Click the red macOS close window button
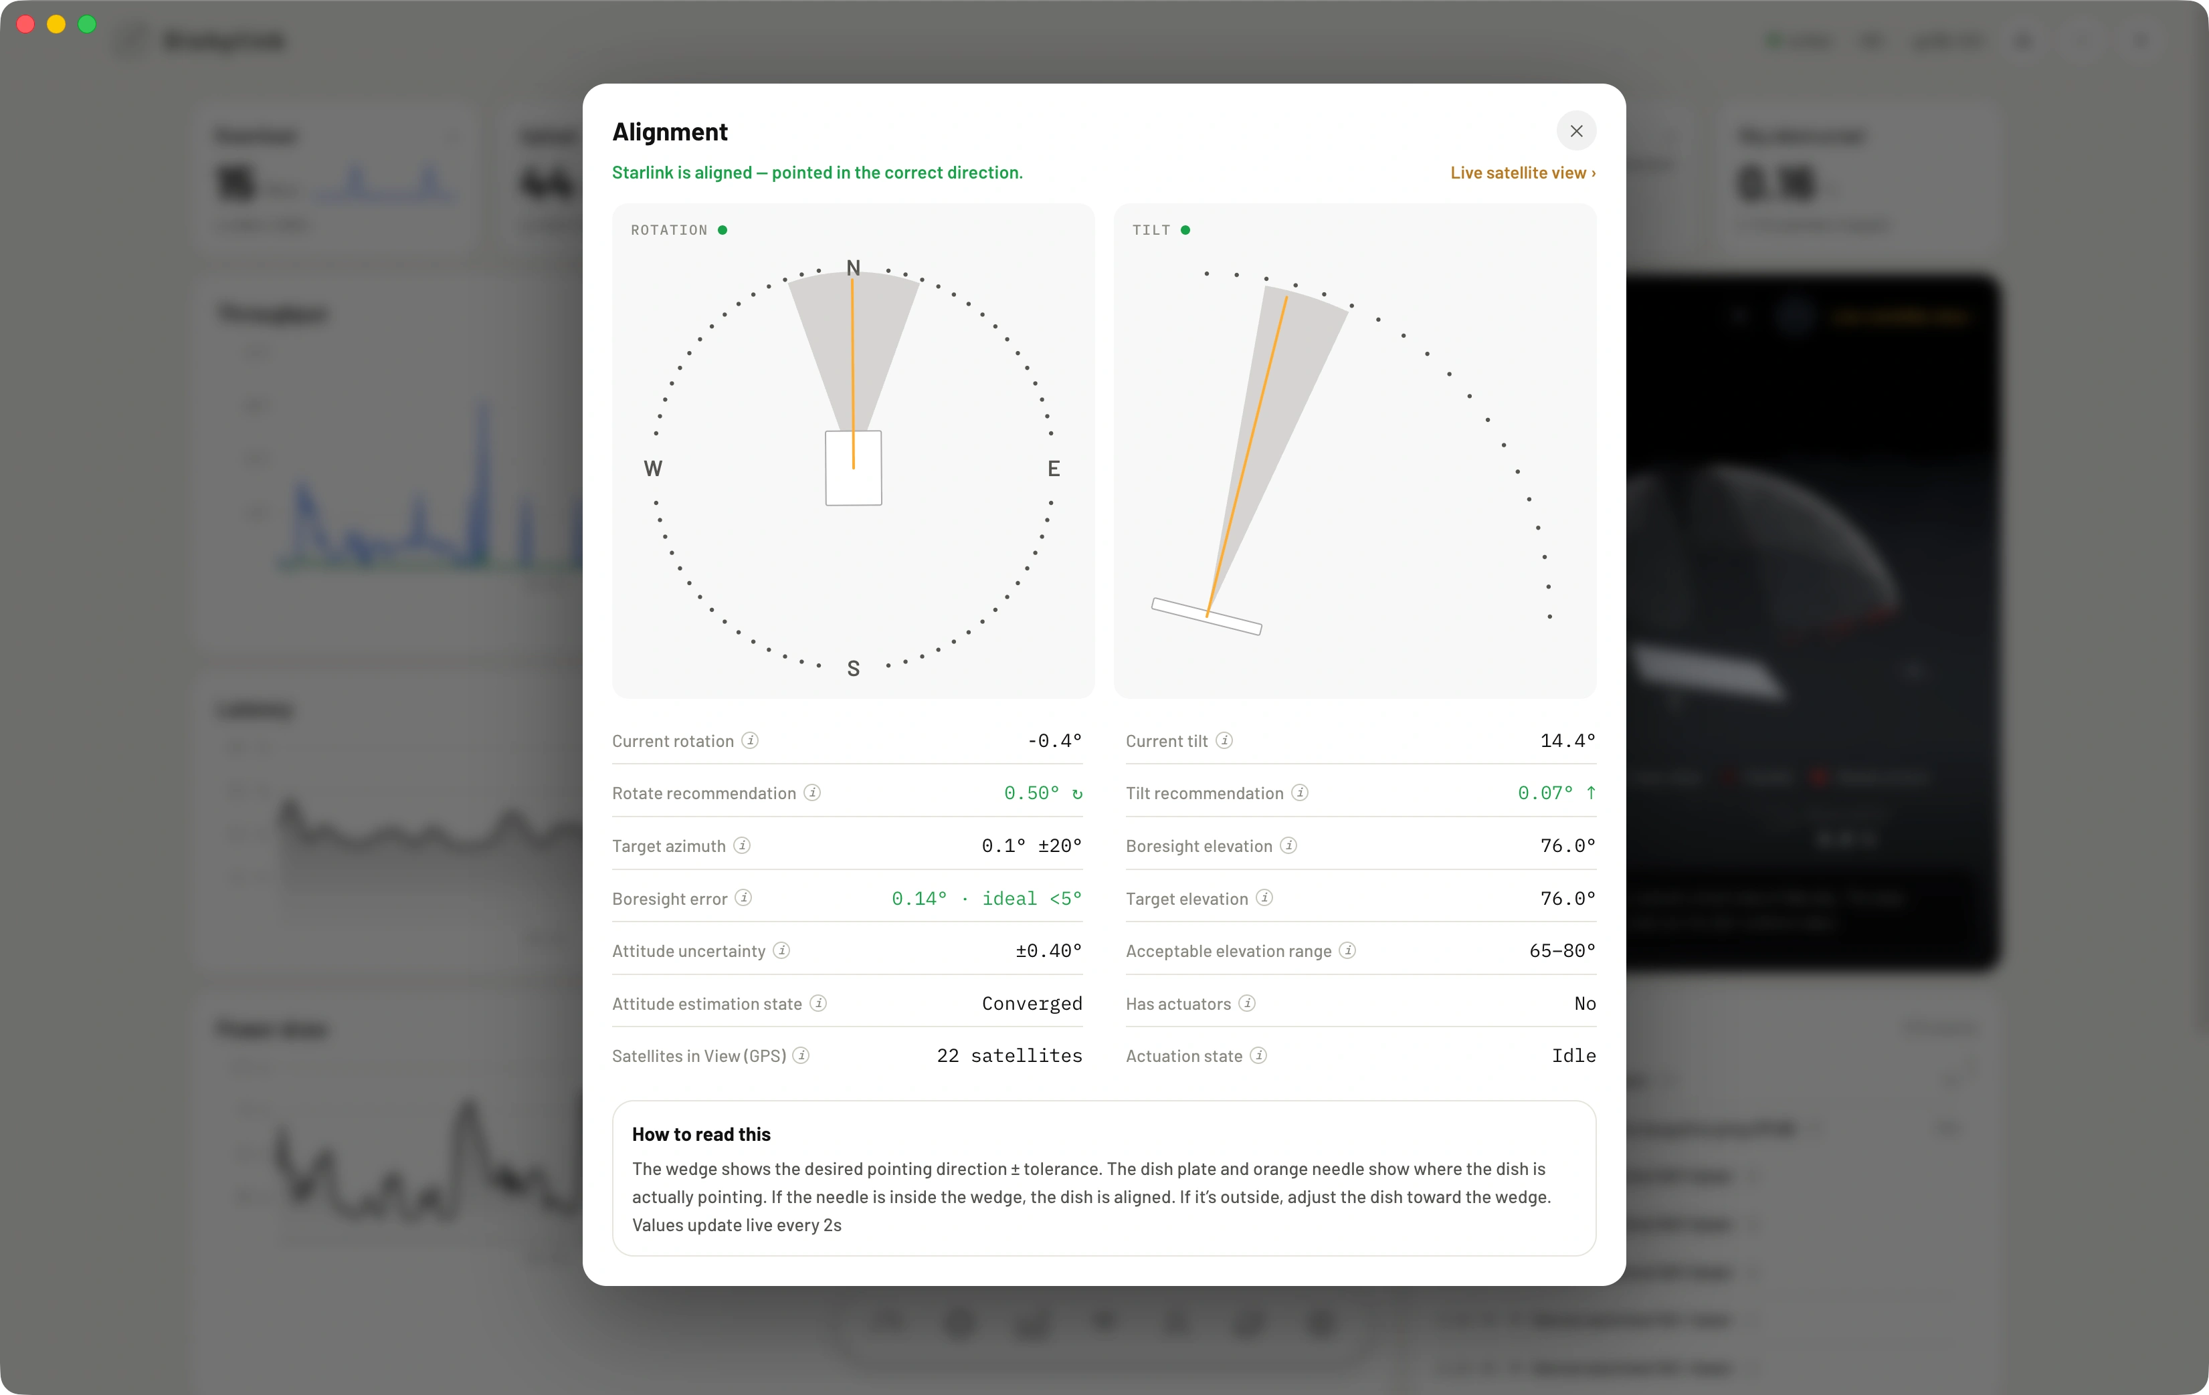The image size is (2209, 1395). [x=25, y=25]
